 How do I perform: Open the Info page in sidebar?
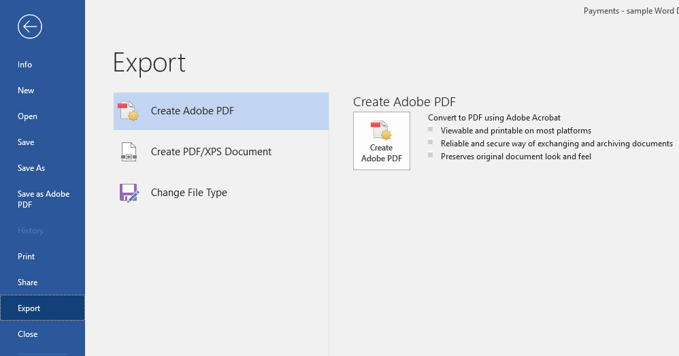[x=25, y=65]
